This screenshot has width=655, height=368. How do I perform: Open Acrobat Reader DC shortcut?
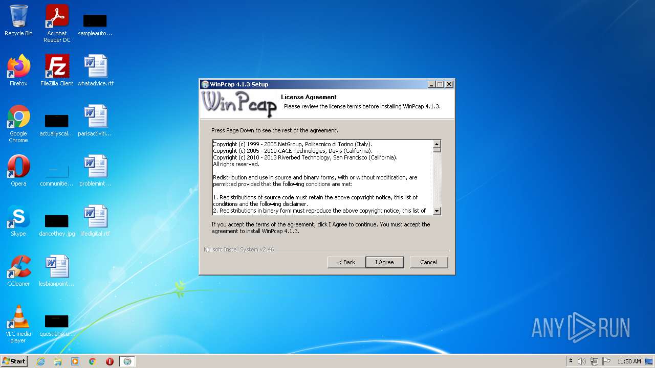tap(57, 24)
